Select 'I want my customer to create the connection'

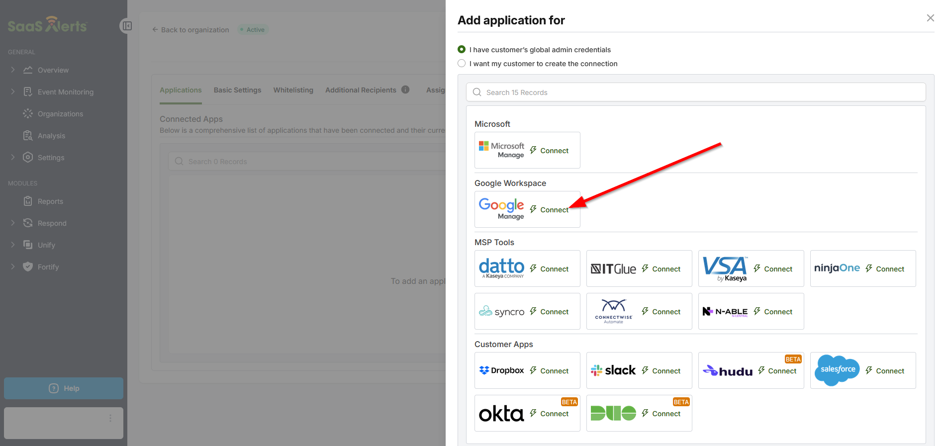[x=462, y=63]
